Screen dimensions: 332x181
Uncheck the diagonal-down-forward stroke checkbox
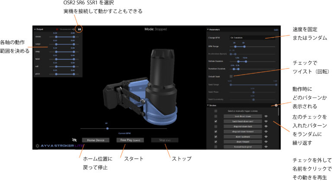(x=216, y=132)
